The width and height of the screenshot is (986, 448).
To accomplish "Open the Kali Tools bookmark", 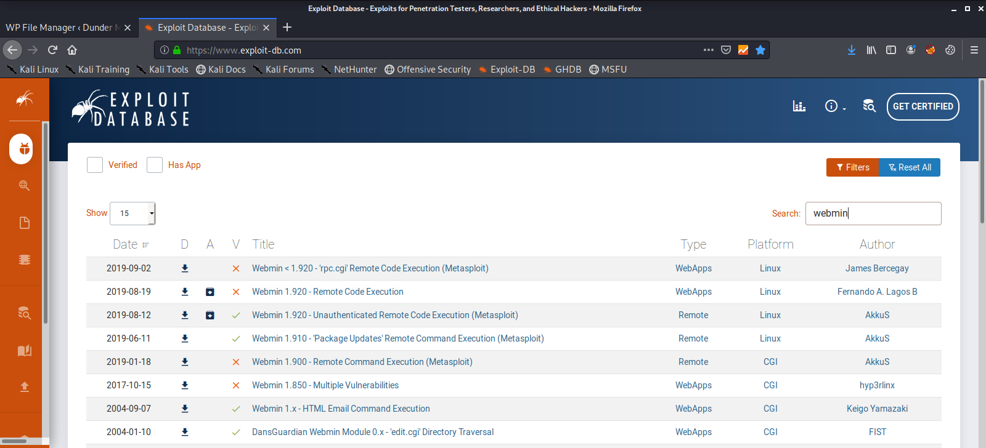I will (162, 70).
